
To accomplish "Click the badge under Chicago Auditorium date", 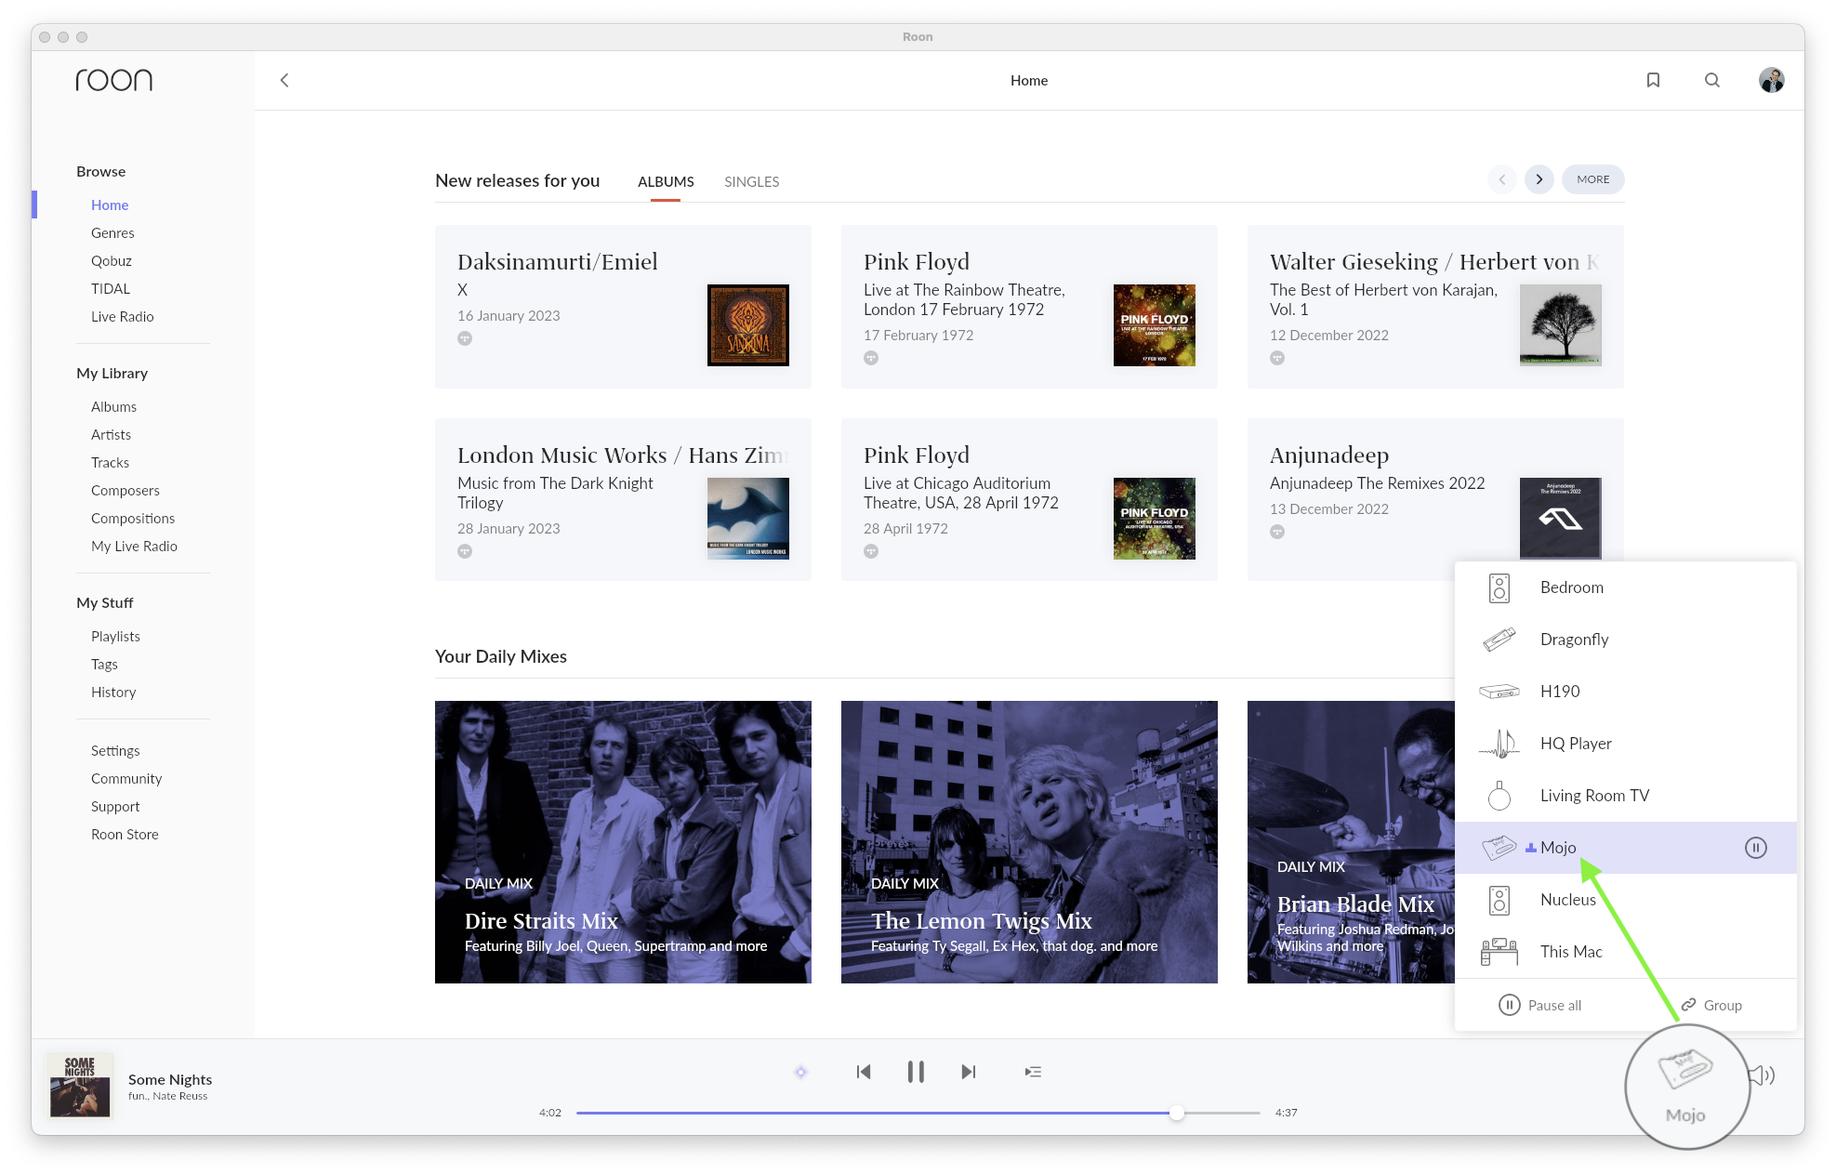I will 871,551.
